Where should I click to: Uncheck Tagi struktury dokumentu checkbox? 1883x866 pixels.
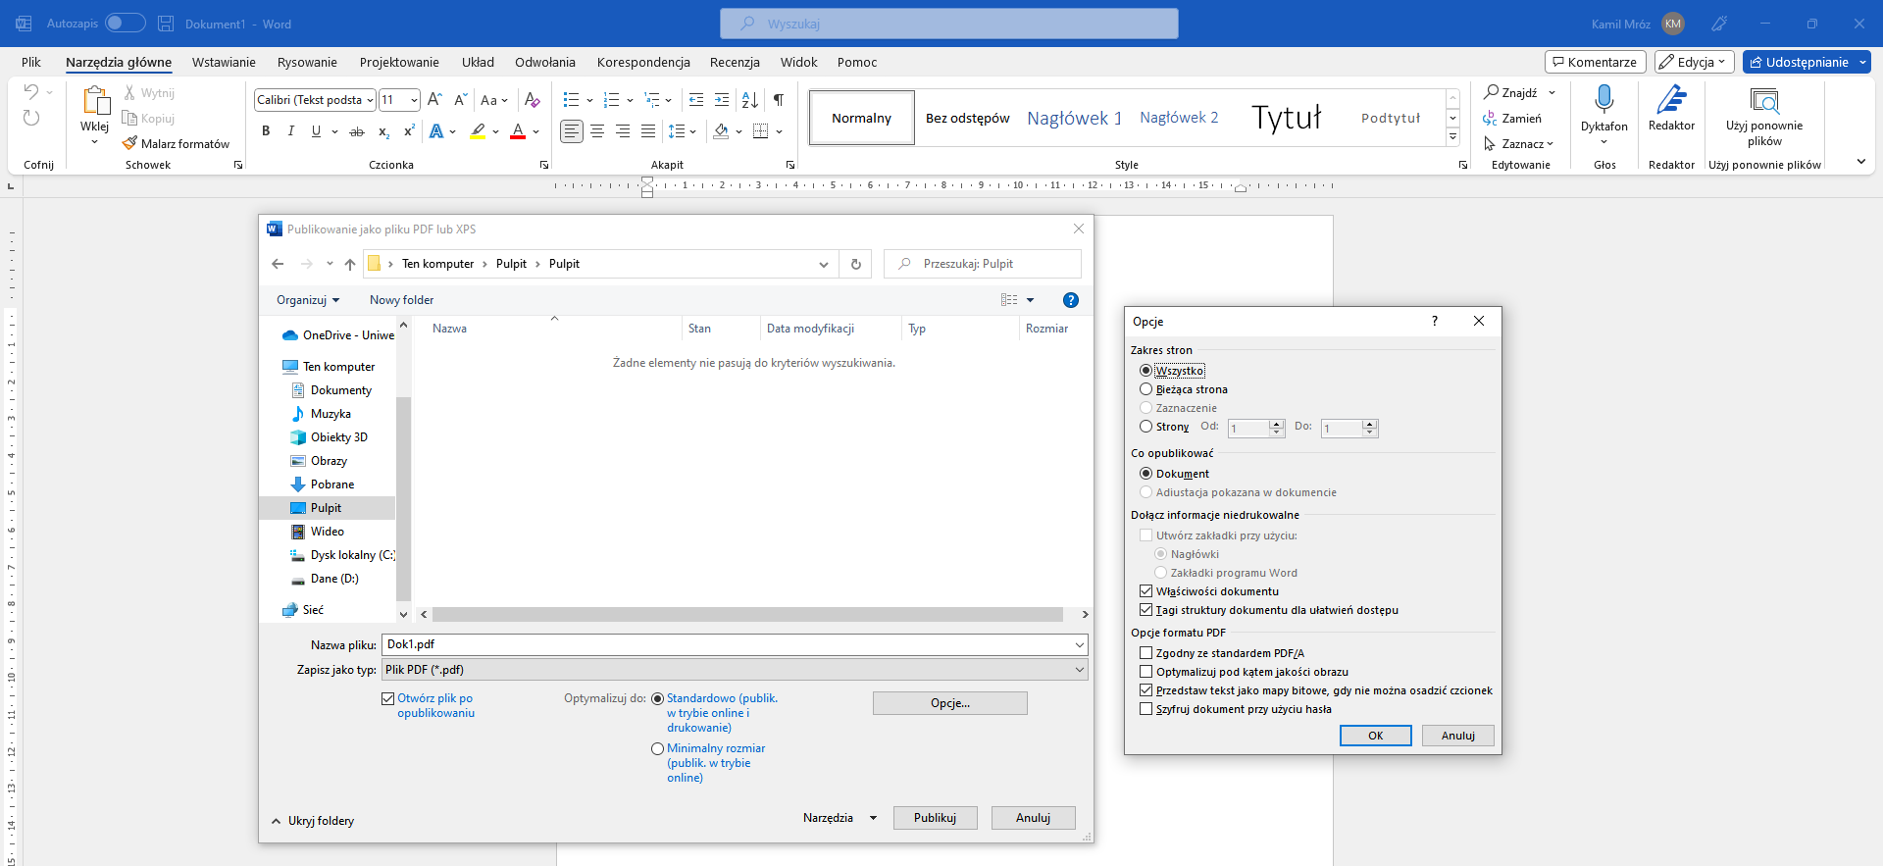click(x=1145, y=610)
